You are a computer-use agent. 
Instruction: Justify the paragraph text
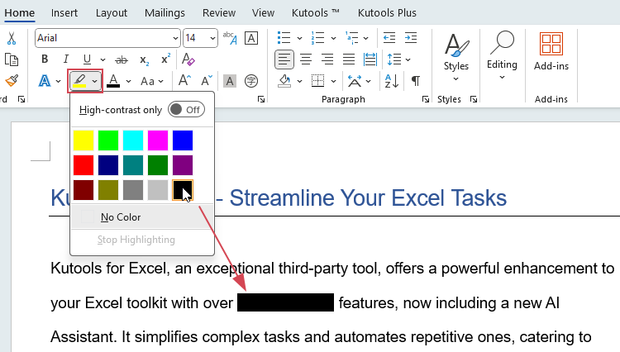[x=348, y=59]
